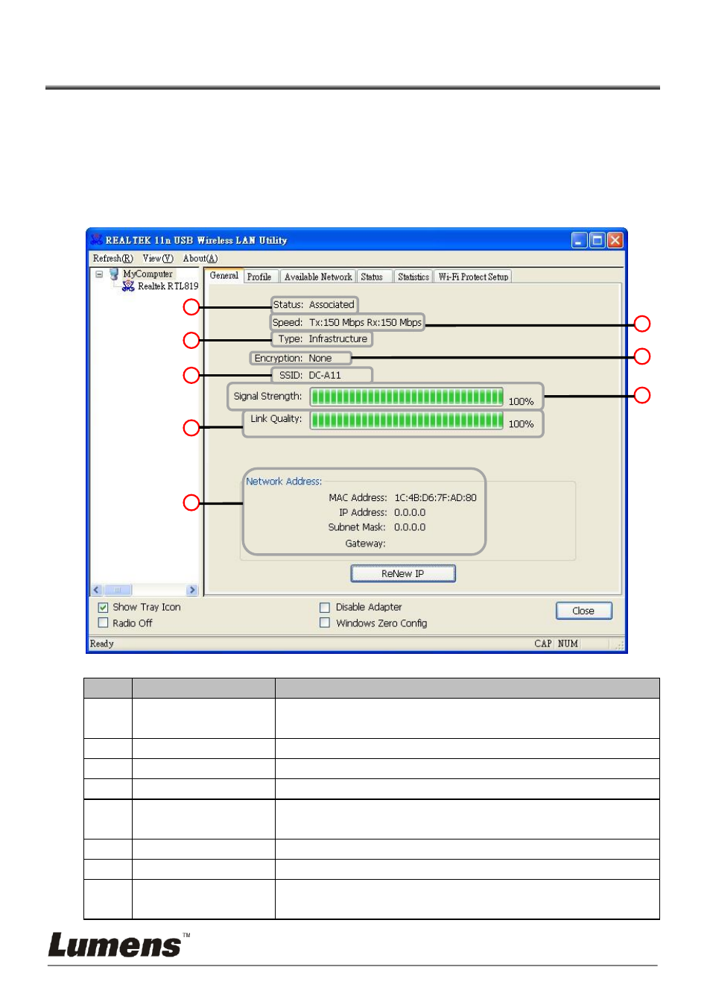Click the CAP indicator in status bar
Image resolution: width=710 pixels, height=1008 pixels.
pos(543,644)
